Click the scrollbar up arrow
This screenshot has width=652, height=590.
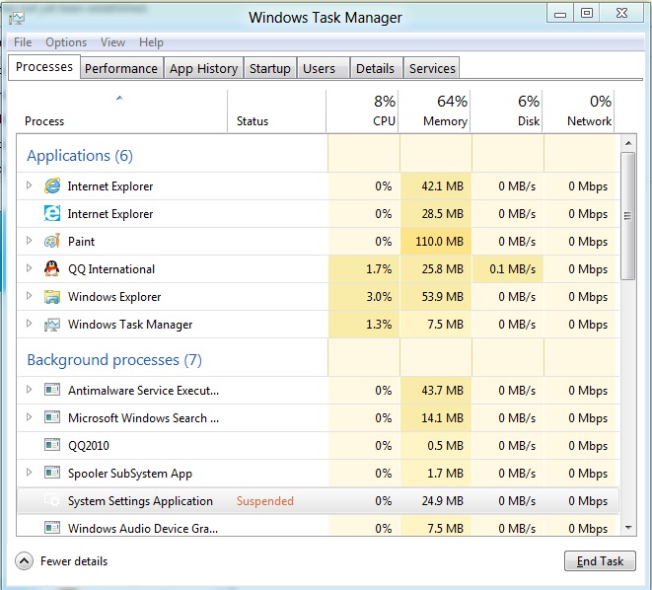(x=628, y=143)
